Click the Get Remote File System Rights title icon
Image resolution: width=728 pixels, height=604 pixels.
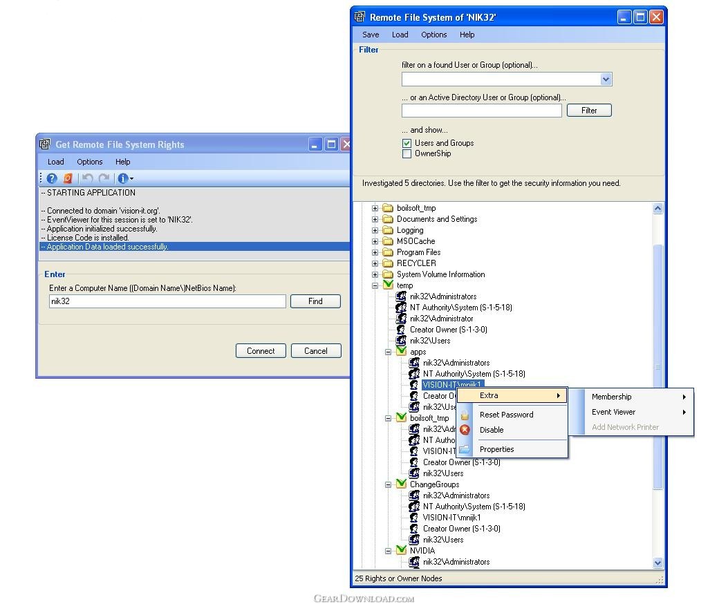(x=44, y=144)
